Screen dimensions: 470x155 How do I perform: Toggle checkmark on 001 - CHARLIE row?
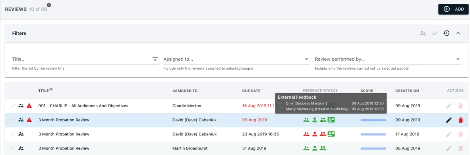click(x=13, y=106)
